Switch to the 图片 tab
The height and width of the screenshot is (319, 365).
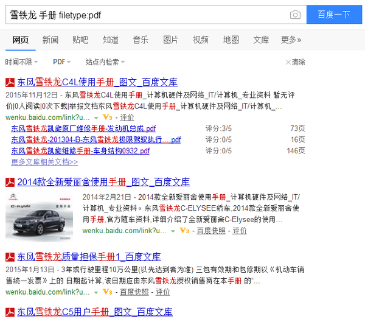coord(170,40)
